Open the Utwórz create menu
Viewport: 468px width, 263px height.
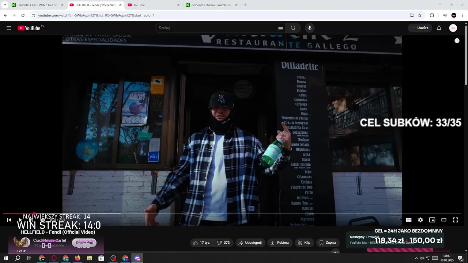pyautogui.click(x=420, y=28)
